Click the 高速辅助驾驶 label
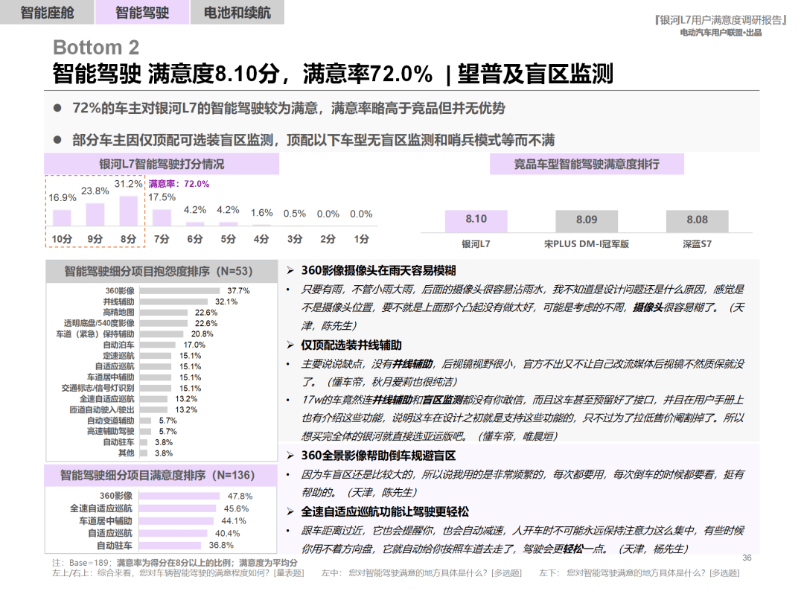The image size is (804, 603). [x=110, y=431]
